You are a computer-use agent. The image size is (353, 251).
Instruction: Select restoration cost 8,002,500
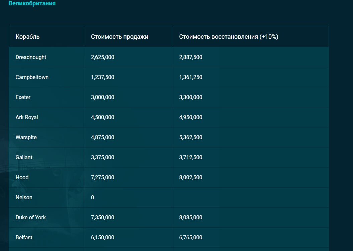tap(191, 177)
